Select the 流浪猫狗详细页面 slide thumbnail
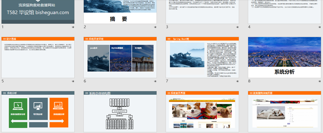 (x=284, y=112)
